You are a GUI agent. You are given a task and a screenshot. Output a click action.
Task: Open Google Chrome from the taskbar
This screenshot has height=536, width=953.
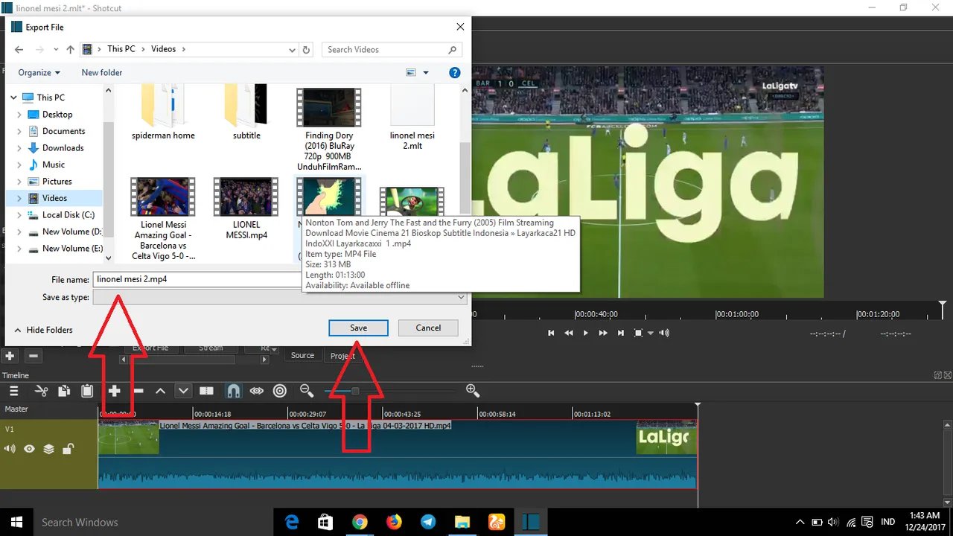click(x=360, y=522)
